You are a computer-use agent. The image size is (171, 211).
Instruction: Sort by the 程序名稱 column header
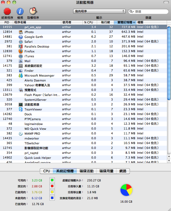(37, 22)
